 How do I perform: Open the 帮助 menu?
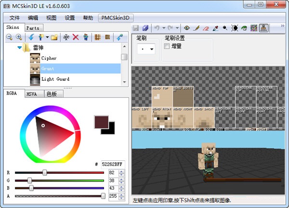pos(88,18)
